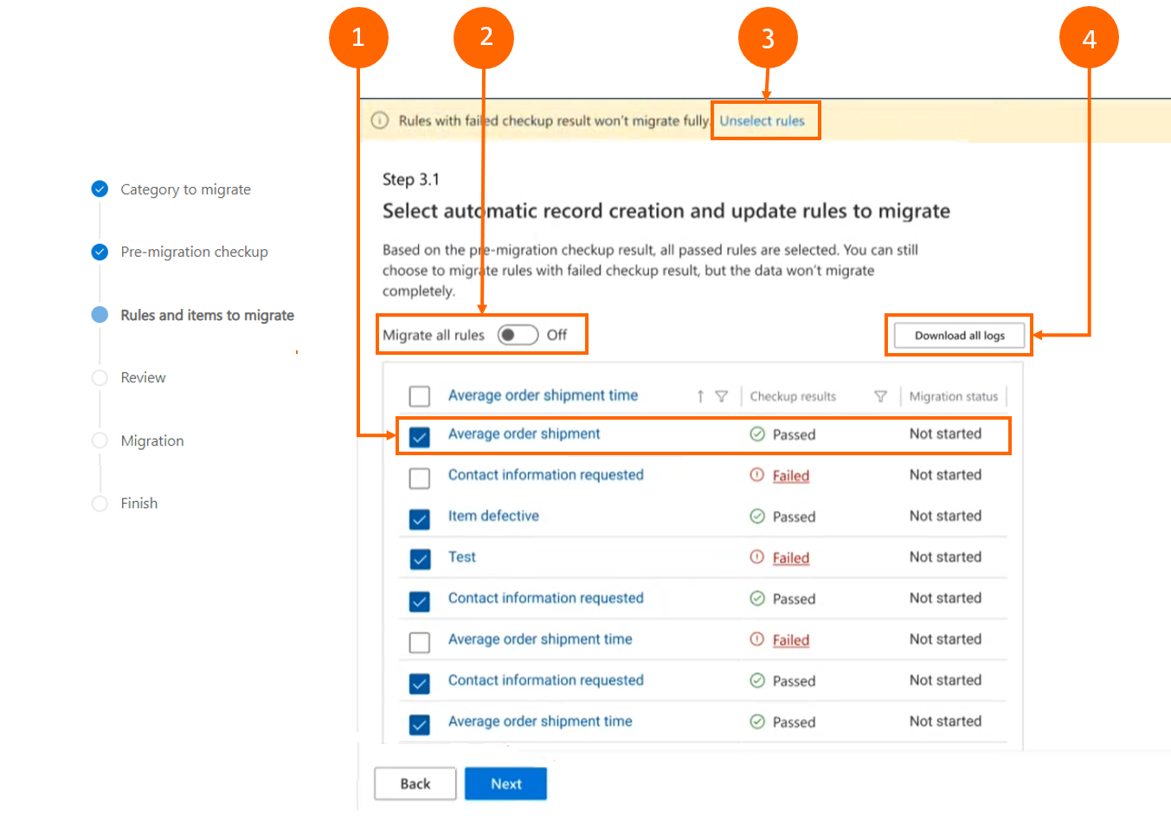Click the Next button
1171x816 pixels.
pos(505,783)
